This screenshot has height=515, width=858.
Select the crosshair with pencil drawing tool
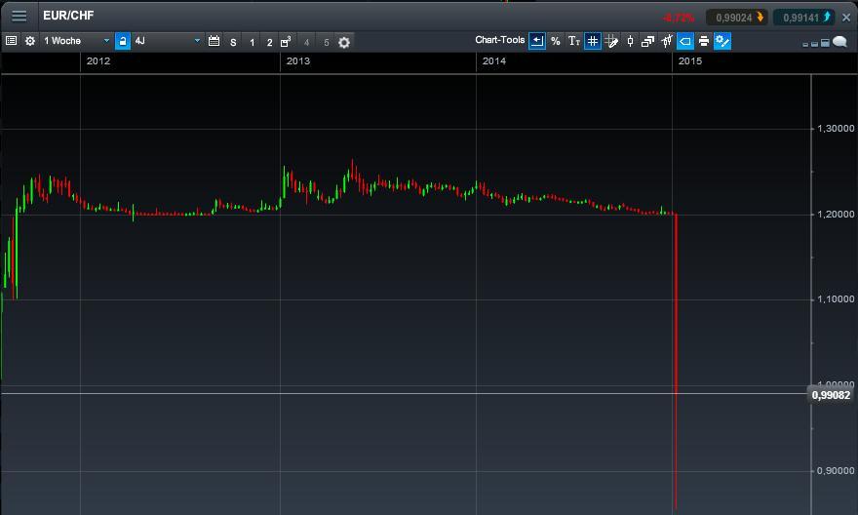pyautogui.click(x=611, y=42)
